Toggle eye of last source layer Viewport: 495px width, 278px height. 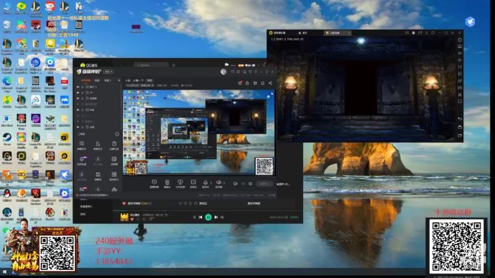(78, 127)
